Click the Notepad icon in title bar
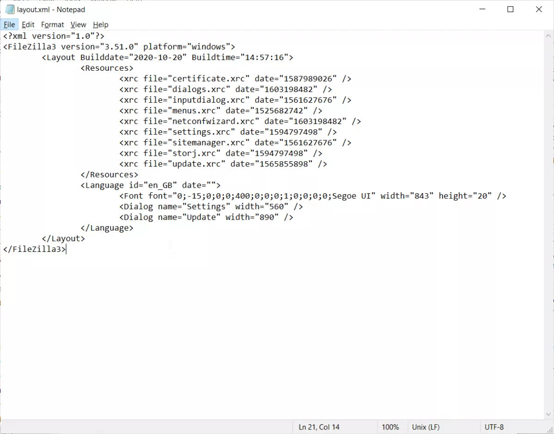 click(x=10, y=10)
